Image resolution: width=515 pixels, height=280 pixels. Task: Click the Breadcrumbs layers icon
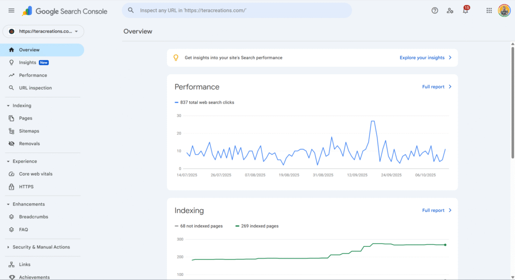click(x=12, y=217)
